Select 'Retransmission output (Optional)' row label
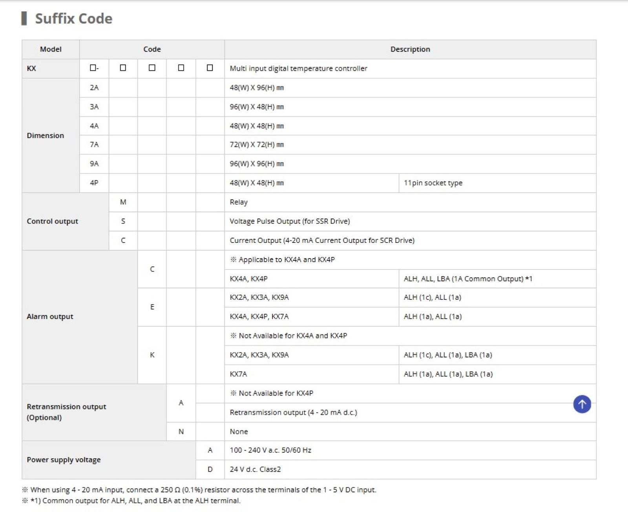This screenshot has width=628, height=512. (x=94, y=412)
